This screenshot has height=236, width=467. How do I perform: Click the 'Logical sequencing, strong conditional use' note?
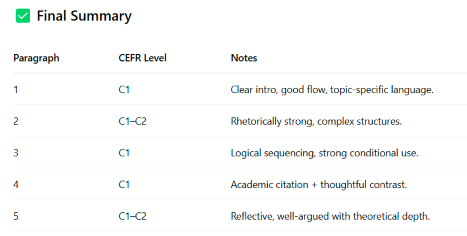324,153
